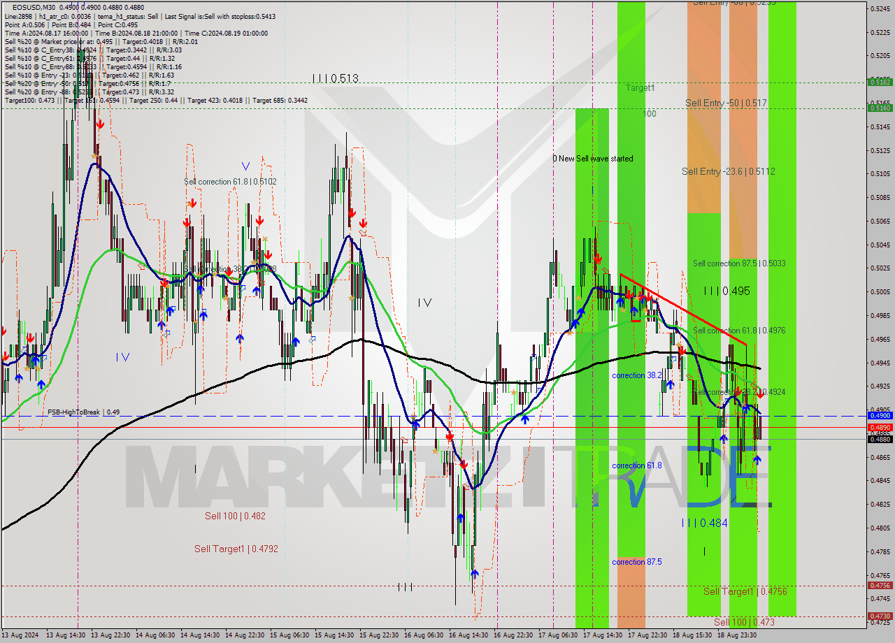Click the '13 Aug 2024' date on time axis

[20, 635]
